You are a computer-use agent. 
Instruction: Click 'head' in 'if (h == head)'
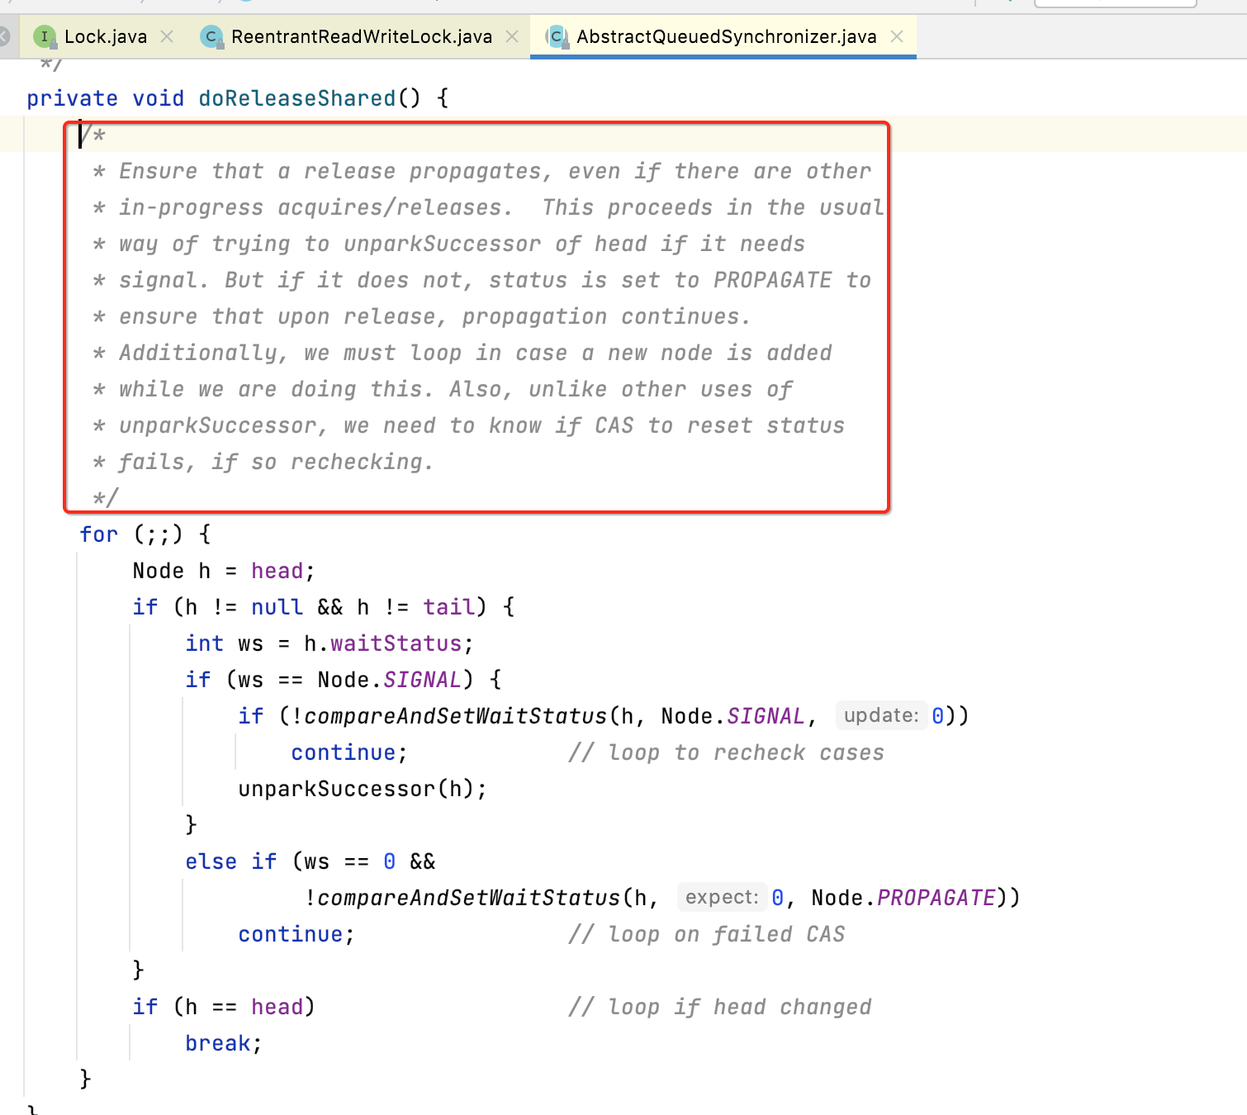[x=277, y=1007]
